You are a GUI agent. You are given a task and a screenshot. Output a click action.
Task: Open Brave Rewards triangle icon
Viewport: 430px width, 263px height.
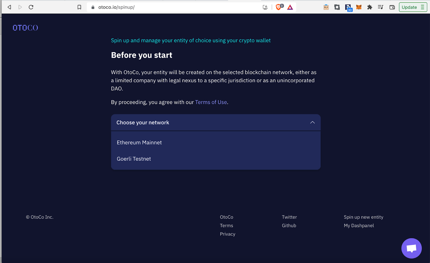click(x=290, y=7)
